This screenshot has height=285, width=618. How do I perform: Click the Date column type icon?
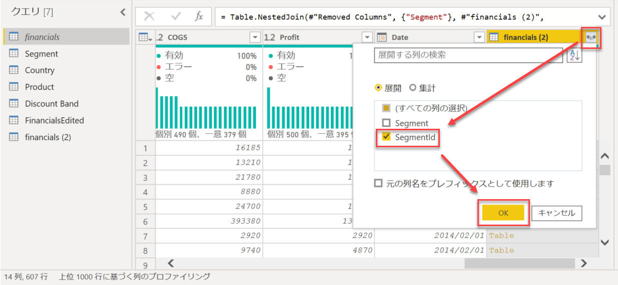[x=381, y=37]
